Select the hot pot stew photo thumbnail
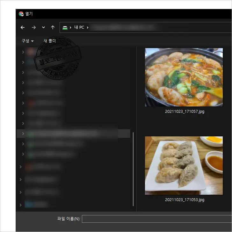The width and height of the screenshot is (232, 232). click(184, 77)
